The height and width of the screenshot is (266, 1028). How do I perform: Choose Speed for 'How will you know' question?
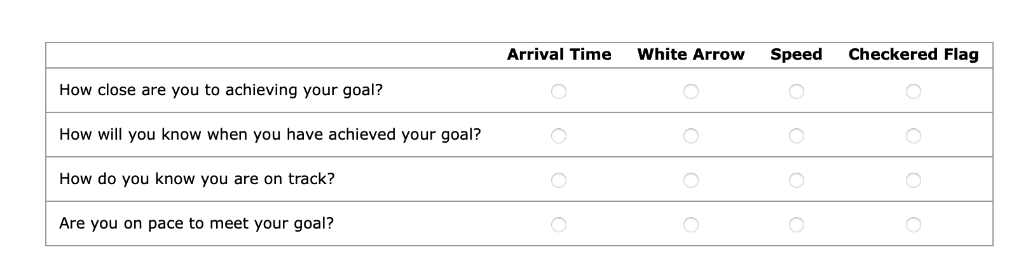[x=797, y=136]
